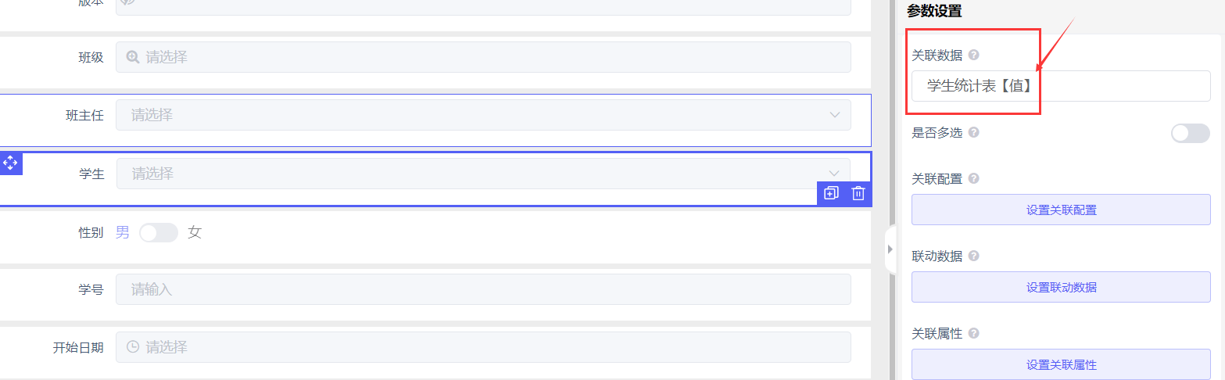Click help icon next to 是否多选
Viewport: 1225px width, 380px height.
click(973, 132)
